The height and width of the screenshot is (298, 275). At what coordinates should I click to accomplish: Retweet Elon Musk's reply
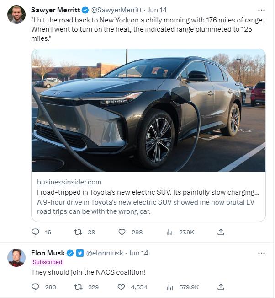(x=78, y=287)
